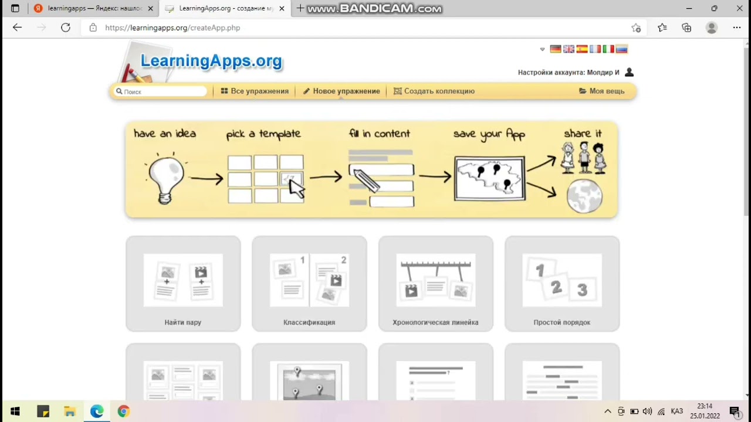
Task: Open browser Settings and more menu
Action: 737,28
